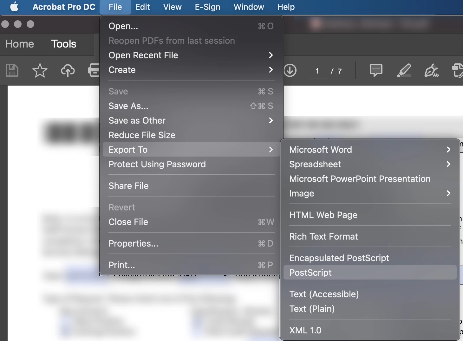463x341 pixels.
Task: Open the View menu
Action: tap(172, 7)
